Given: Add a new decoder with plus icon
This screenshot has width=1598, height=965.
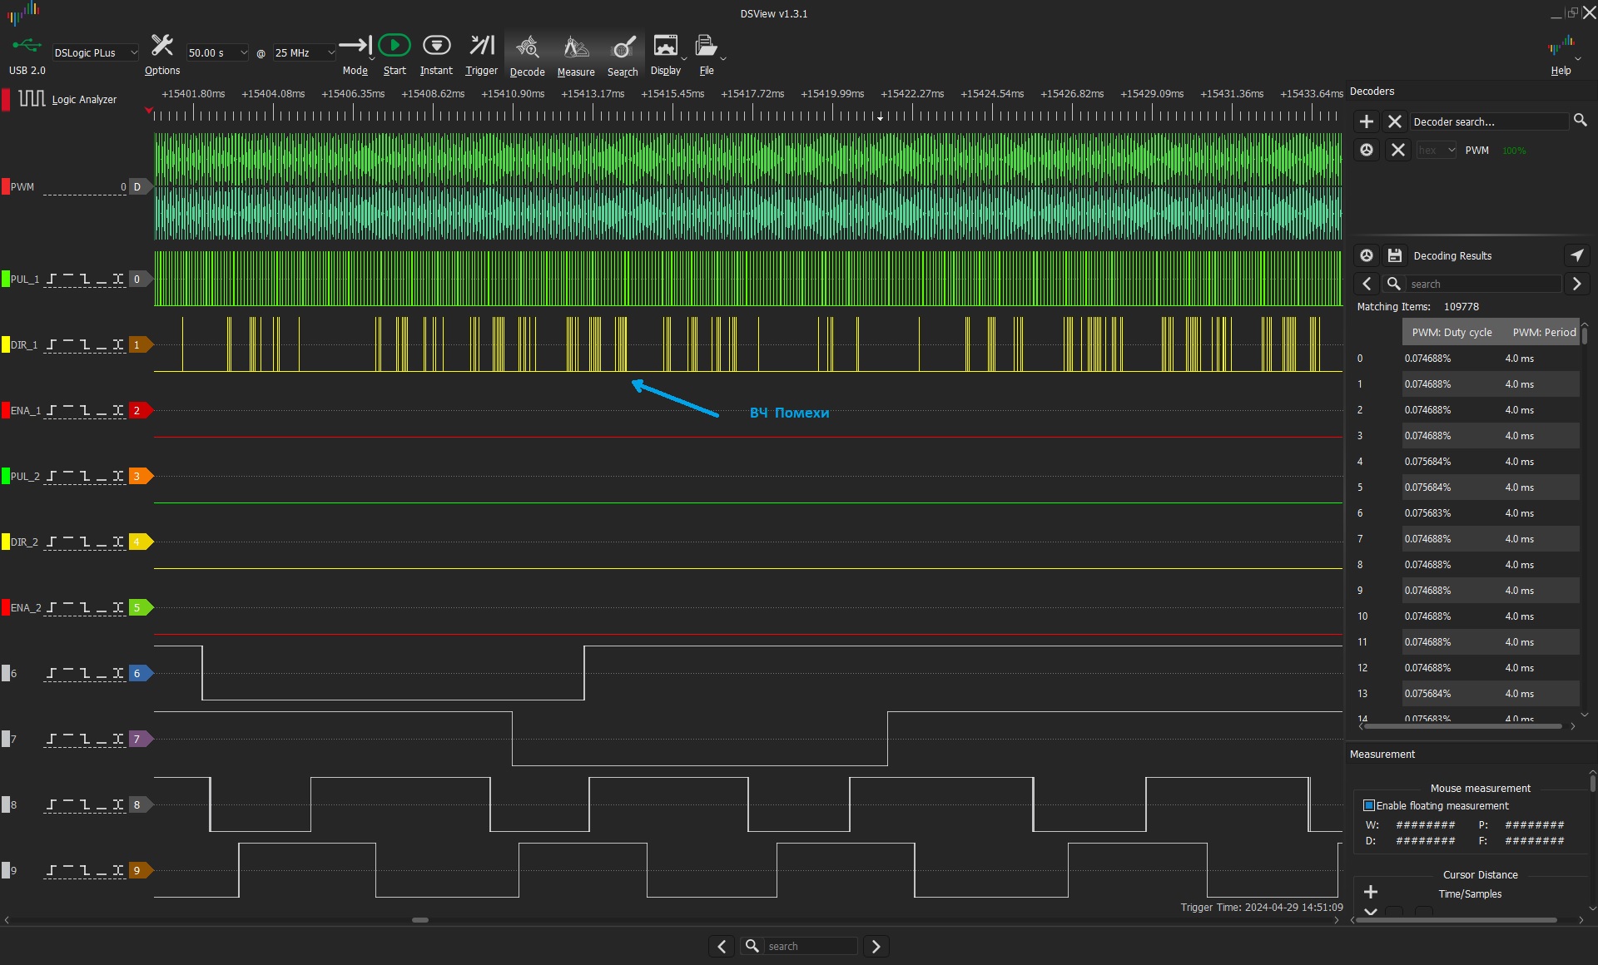Looking at the screenshot, I should point(1366,121).
